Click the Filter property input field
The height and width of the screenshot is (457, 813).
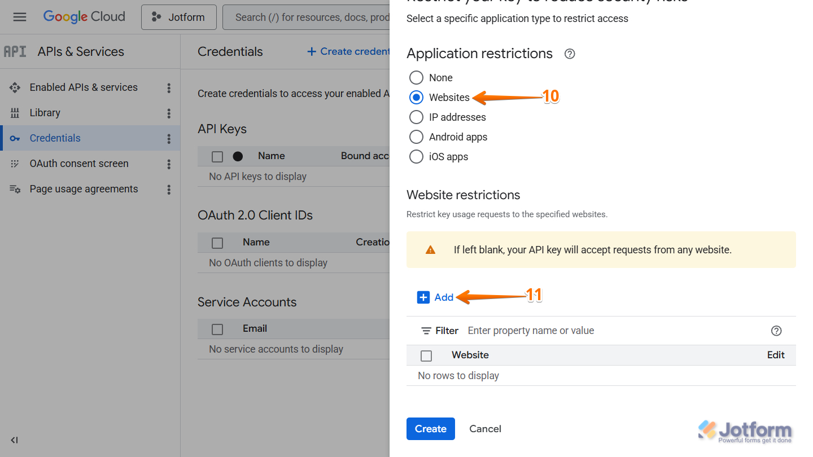(x=531, y=331)
